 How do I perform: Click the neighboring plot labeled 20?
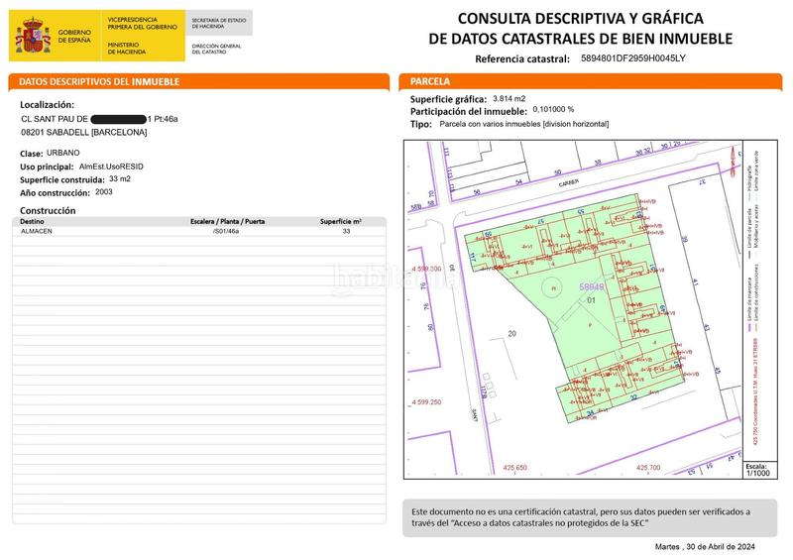512,334
